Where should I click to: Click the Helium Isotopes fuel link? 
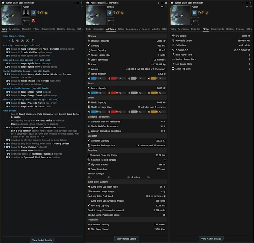tap(154, 196)
